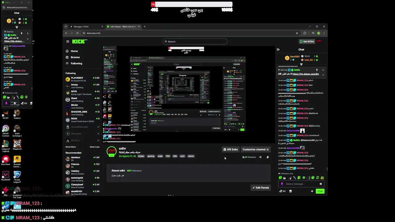This screenshot has width=395, height=222.
Task: Click the first green speech emote
Action: coord(280,178)
